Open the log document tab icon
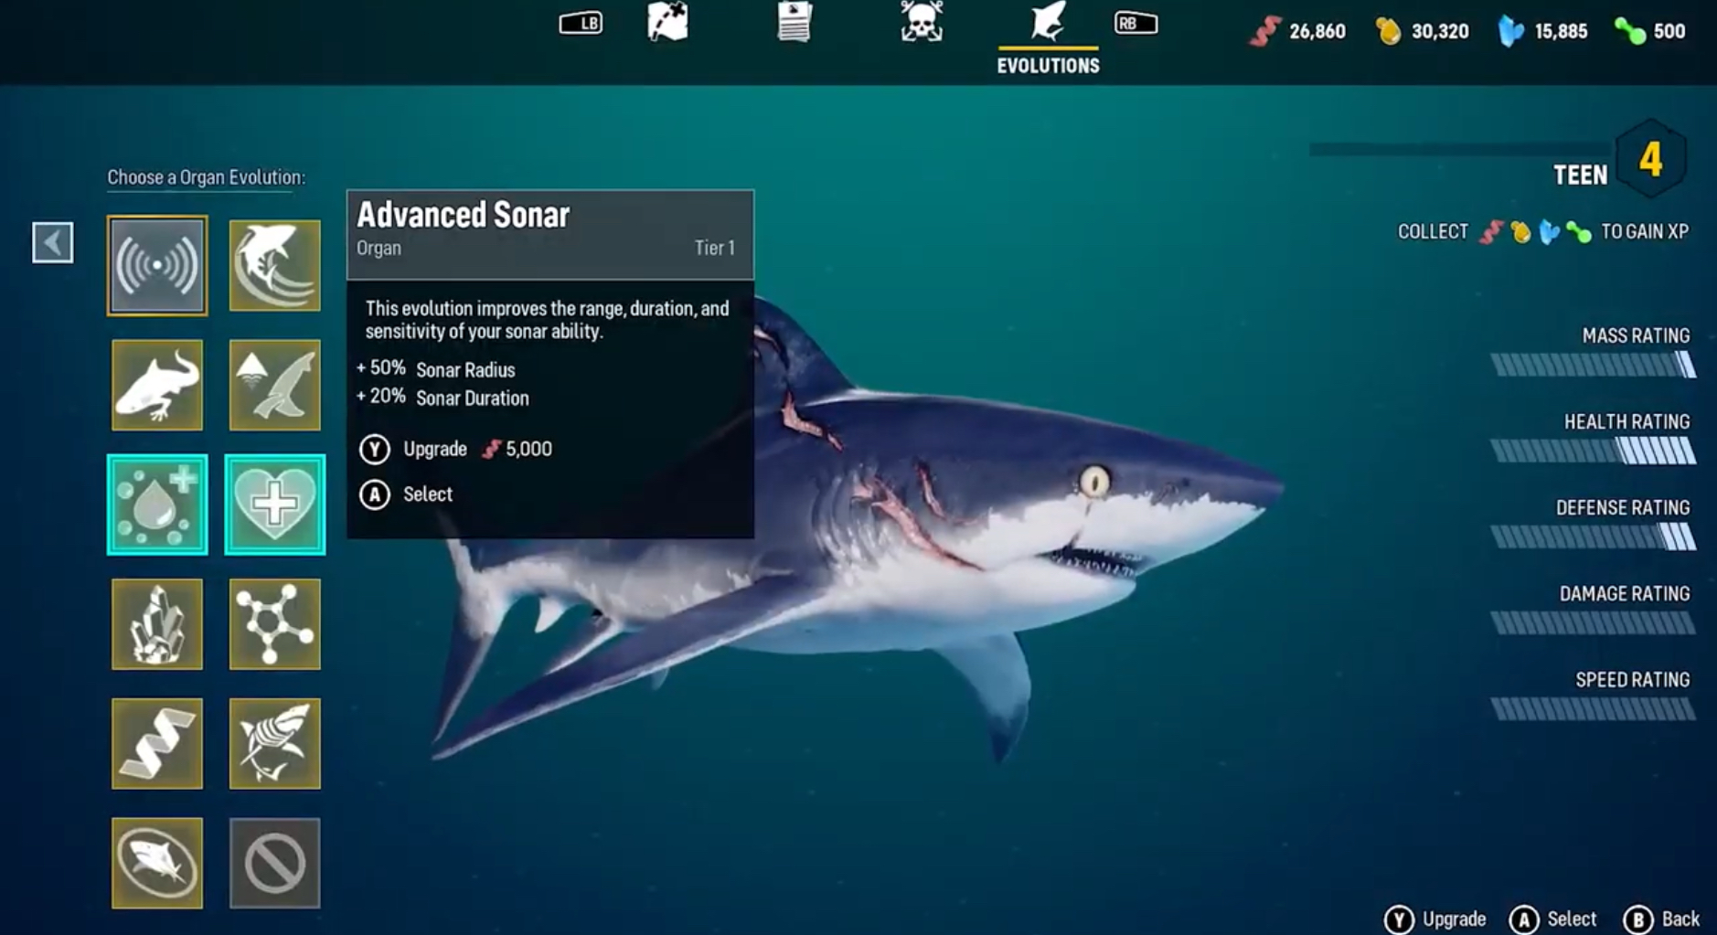The width and height of the screenshot is (1717, 935). pos(795,22)
